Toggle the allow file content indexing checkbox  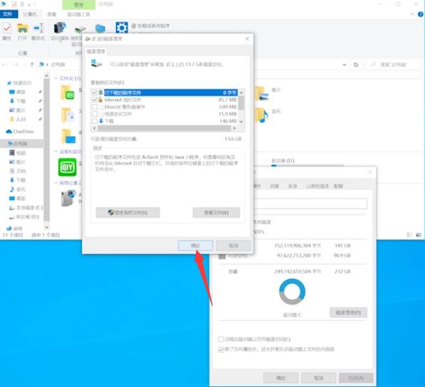coord(221,349)
